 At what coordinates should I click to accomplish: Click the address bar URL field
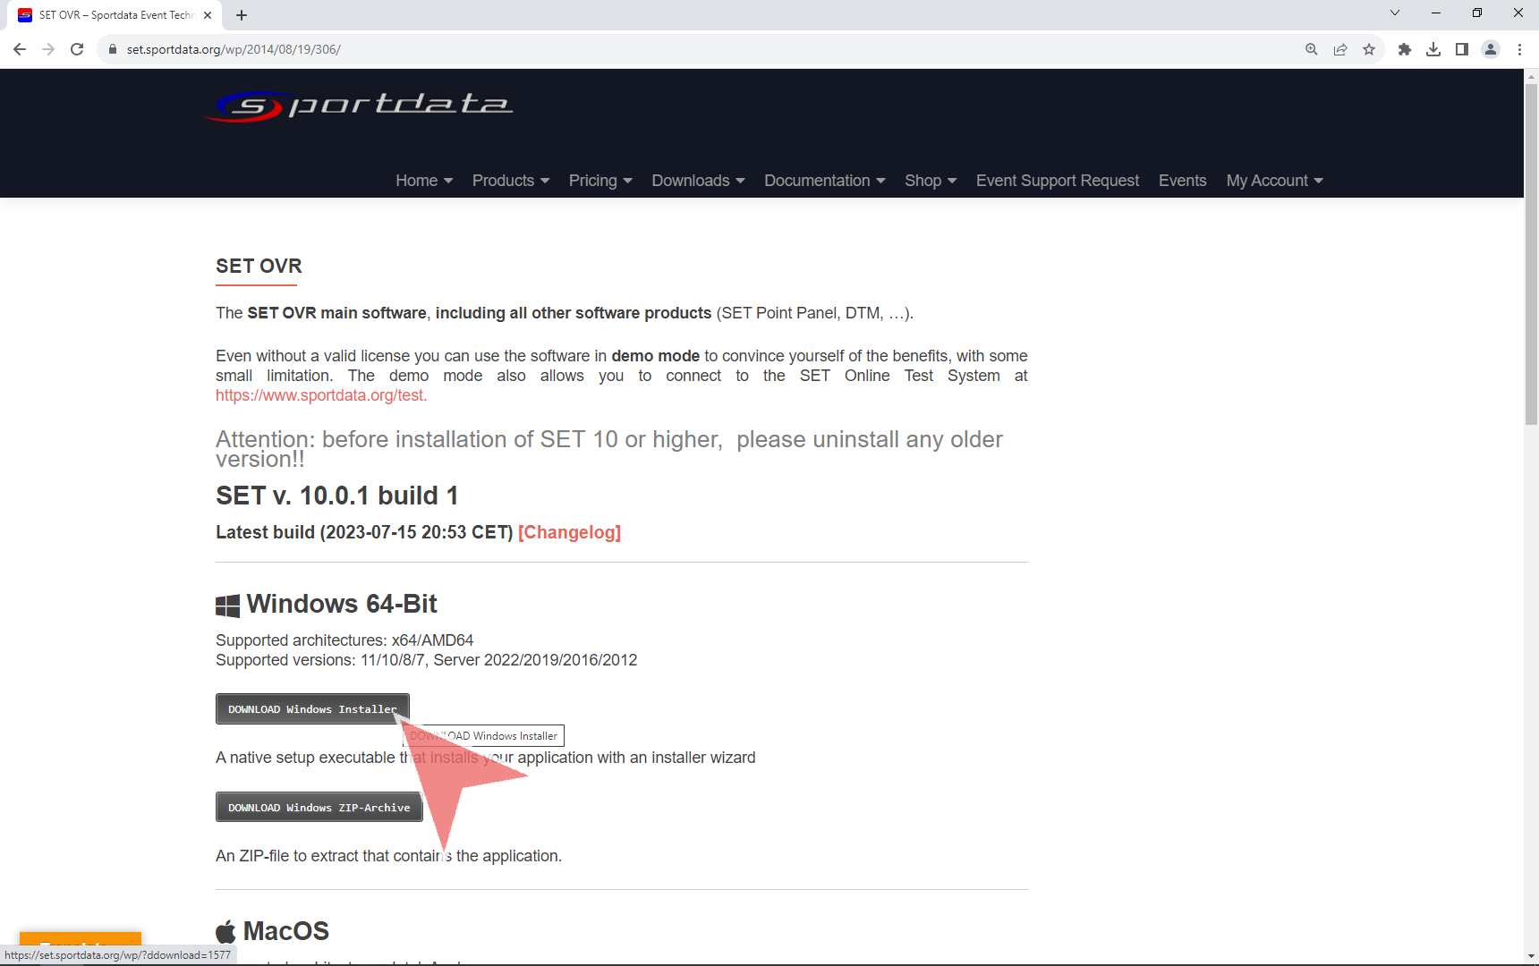698,49
